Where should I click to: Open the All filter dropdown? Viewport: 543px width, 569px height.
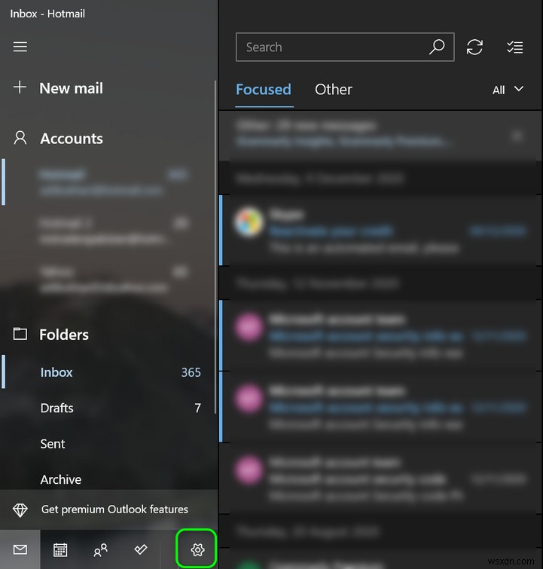pos(508,90)
